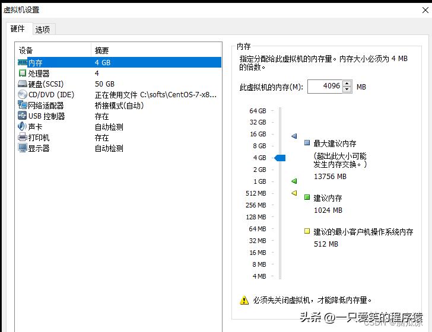Click the 64 GB slider scale label

coord(258,111)
